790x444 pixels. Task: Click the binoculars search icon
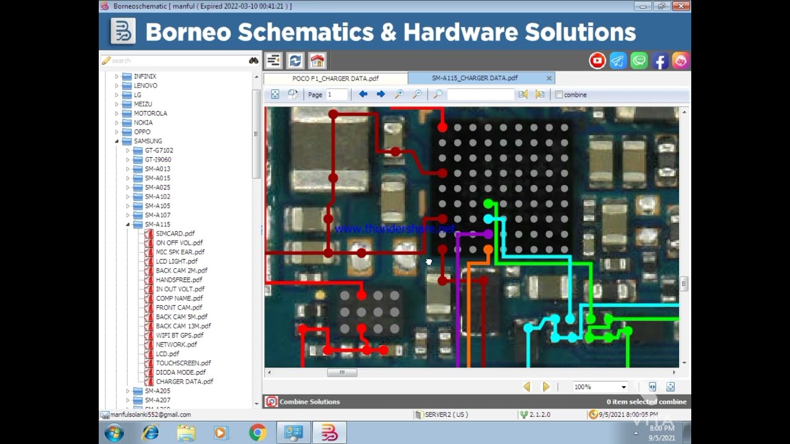point(254,60)
